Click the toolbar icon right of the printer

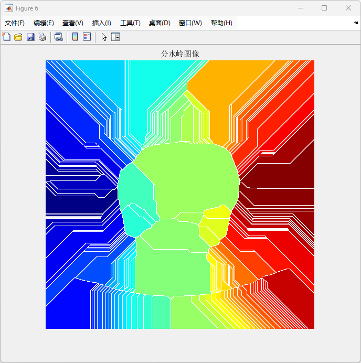tap(59, 37)
